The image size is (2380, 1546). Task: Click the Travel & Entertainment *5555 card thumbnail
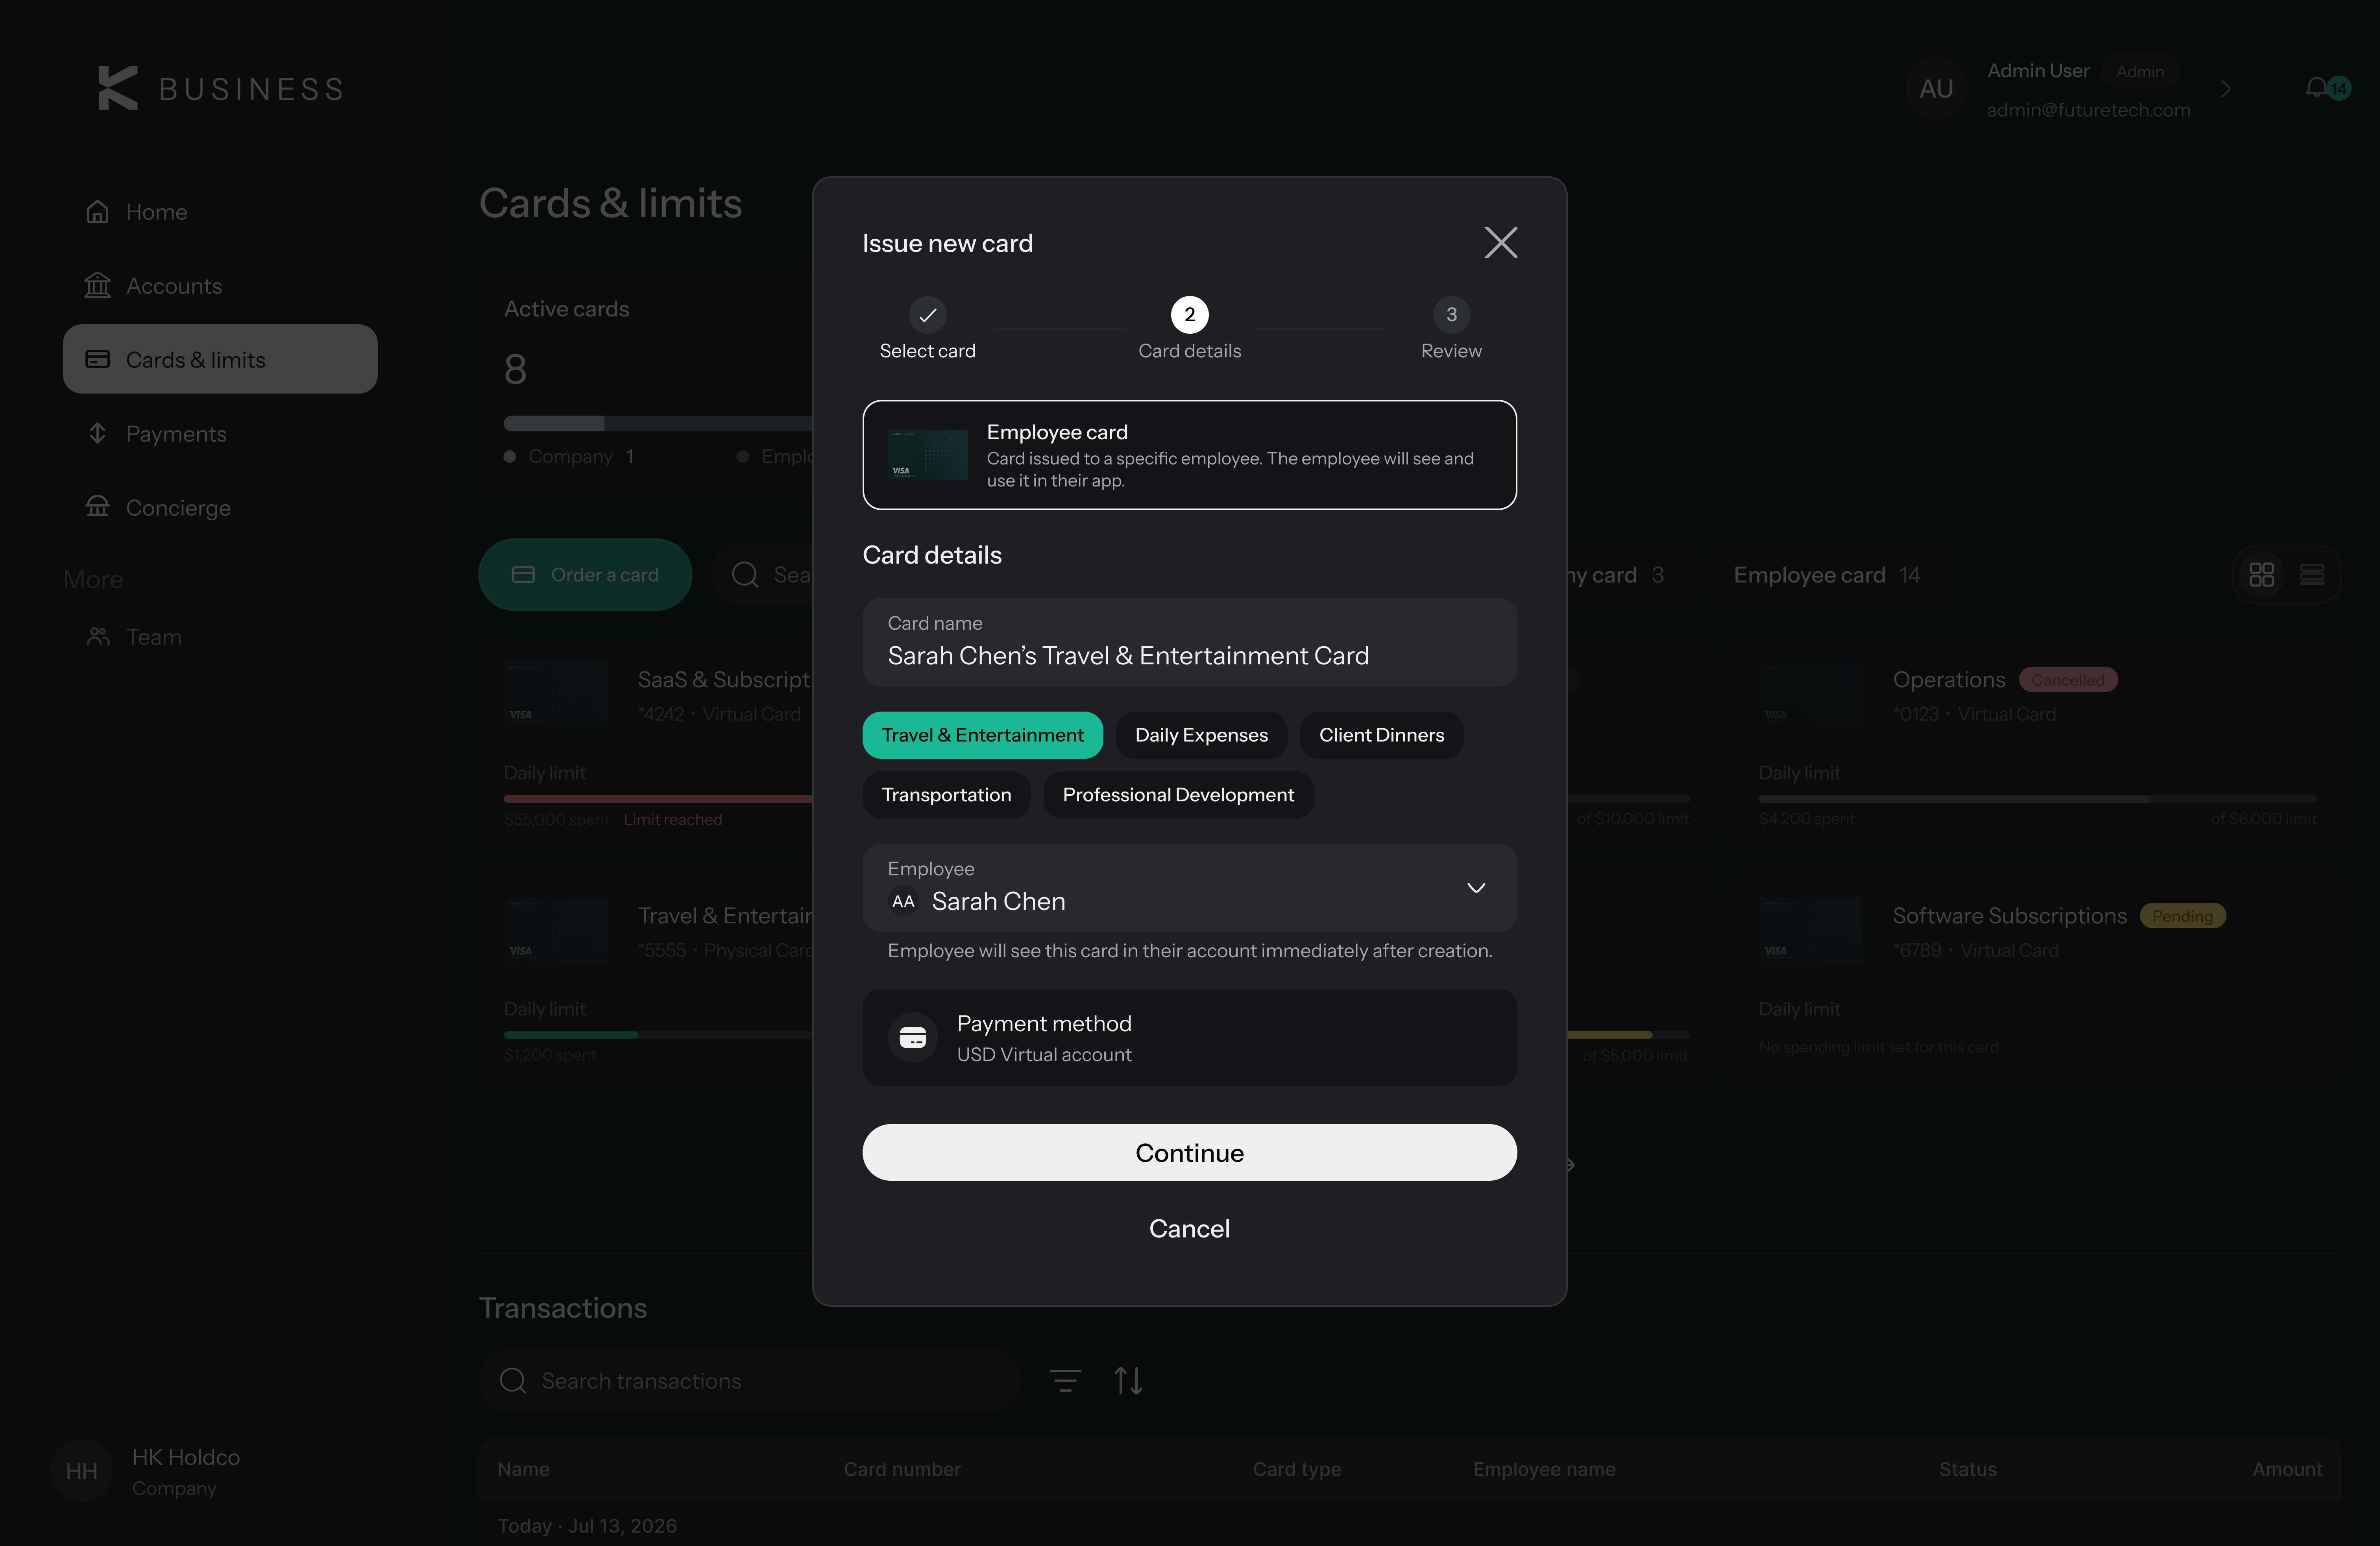coord(556,930)
